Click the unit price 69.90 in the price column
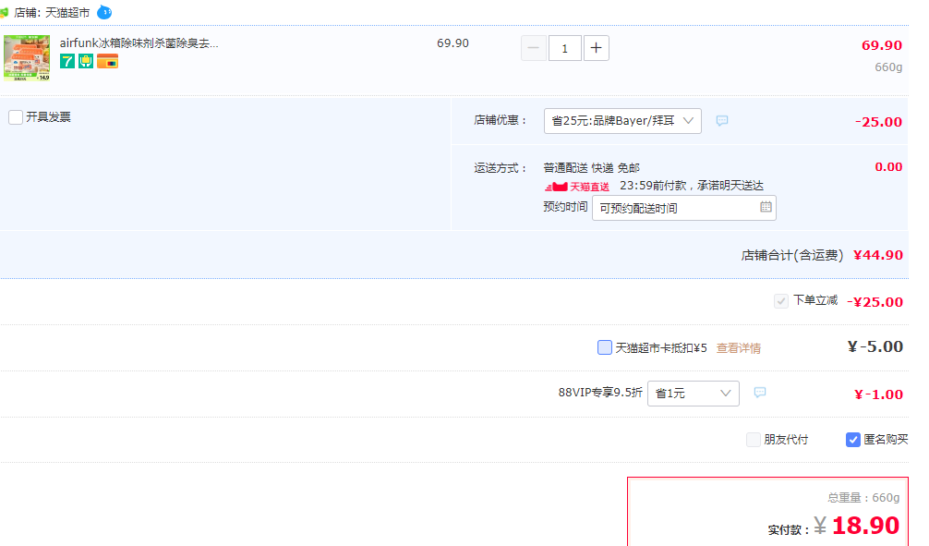929x546 pixels. click(x=452, y=43)
